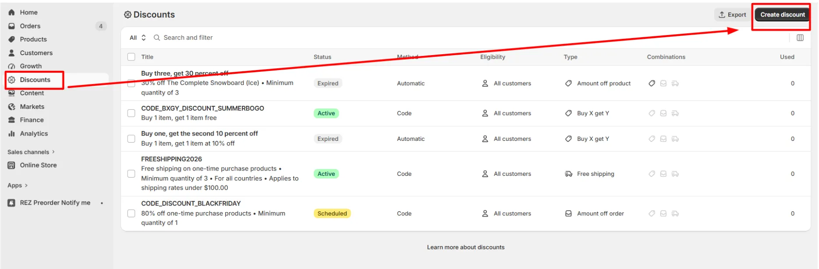Check the FREESHIPPING2026 row checkbox
Viewport: 819px width, 269px height.
coord(131,174)
